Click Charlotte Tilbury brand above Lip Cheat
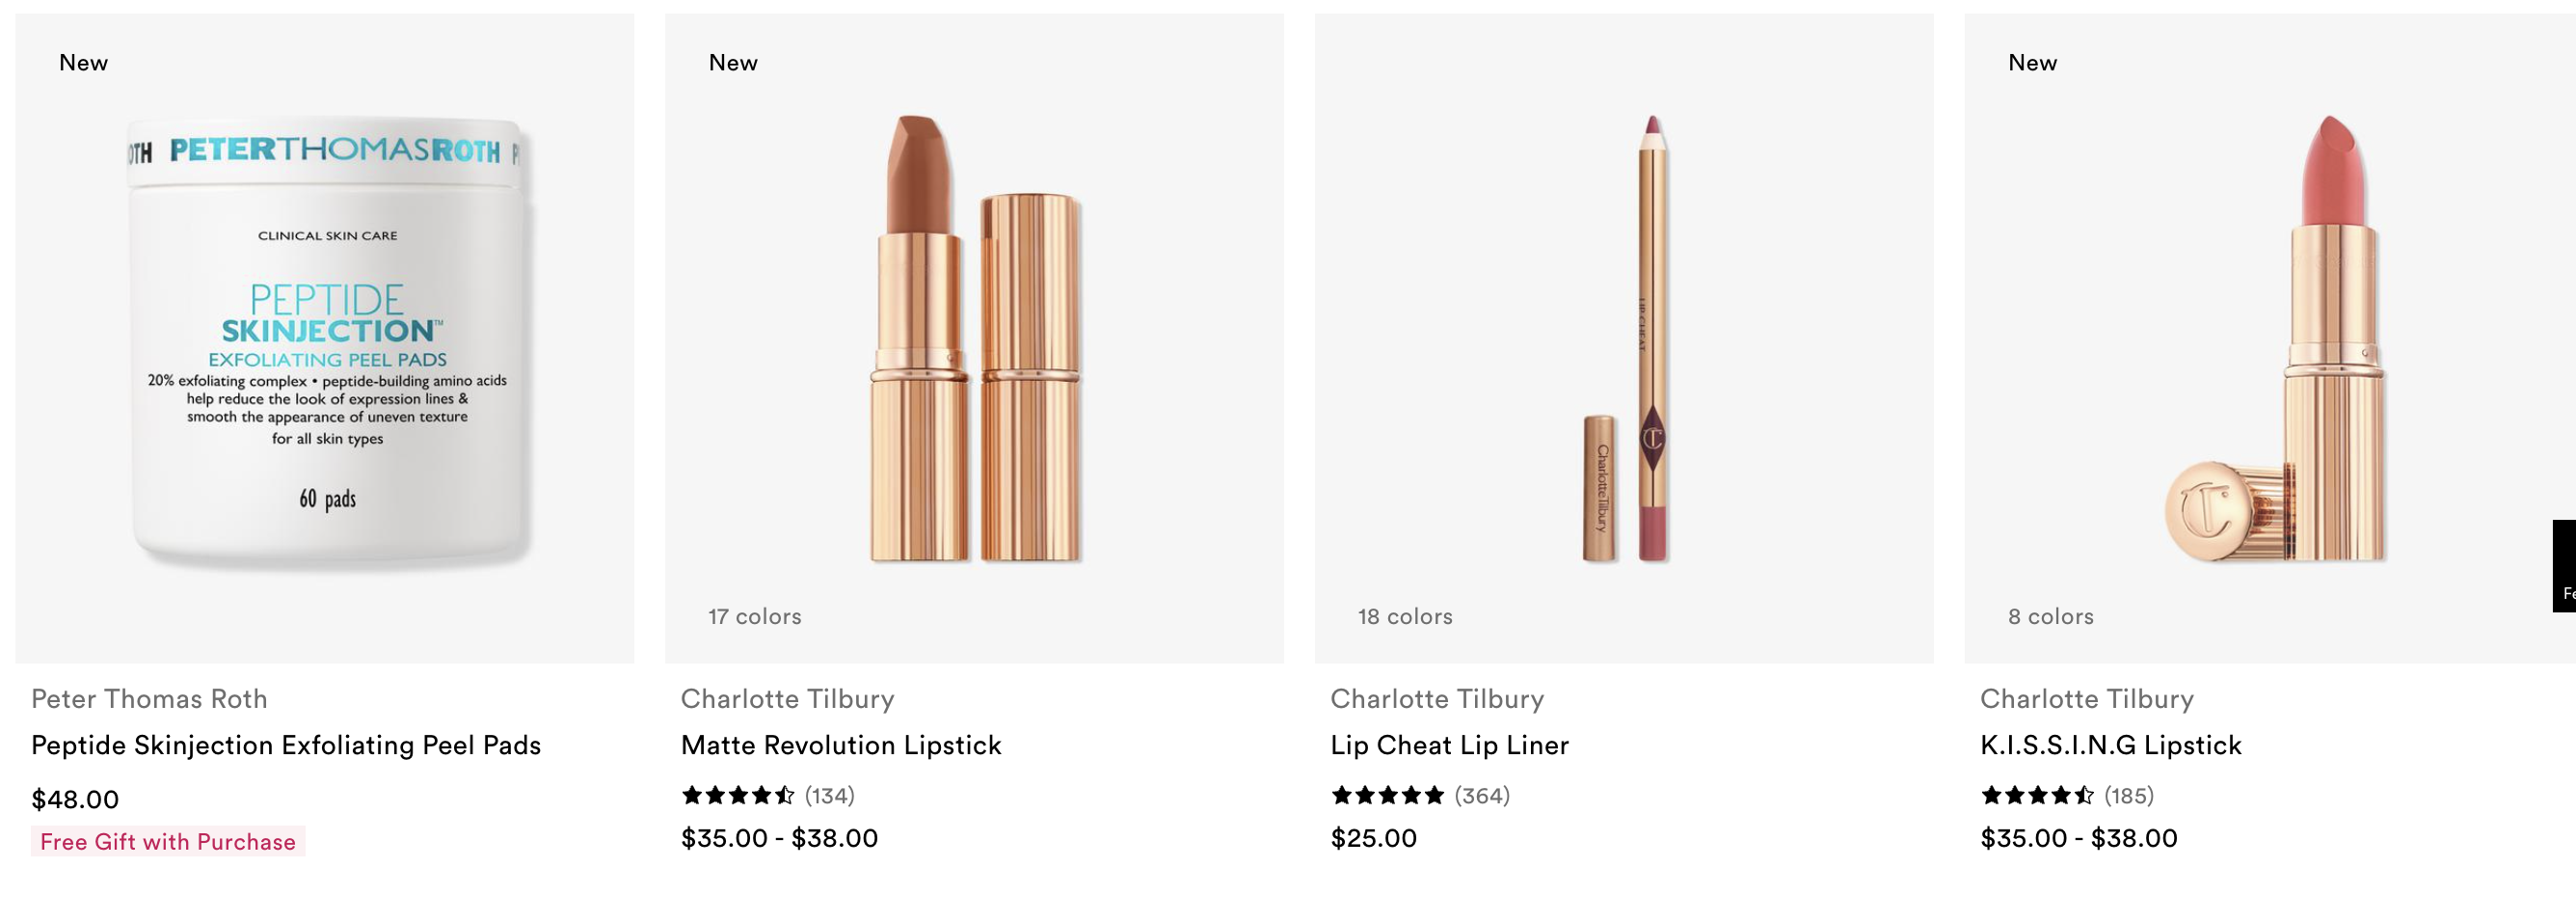Screen dimensions: 2576x922 click(x=1437, y=699)
